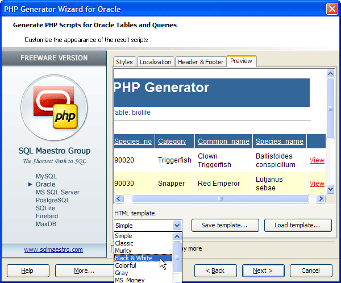
Task: Click the preview horizontal scrollbar thumb
Action: (221, 198)
